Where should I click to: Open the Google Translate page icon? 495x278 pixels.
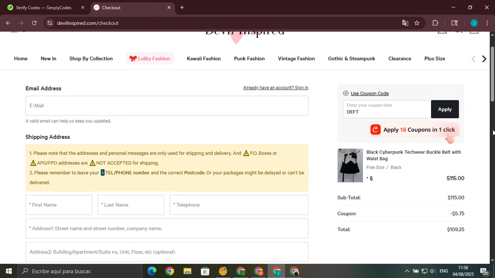(x=405, y=23)
